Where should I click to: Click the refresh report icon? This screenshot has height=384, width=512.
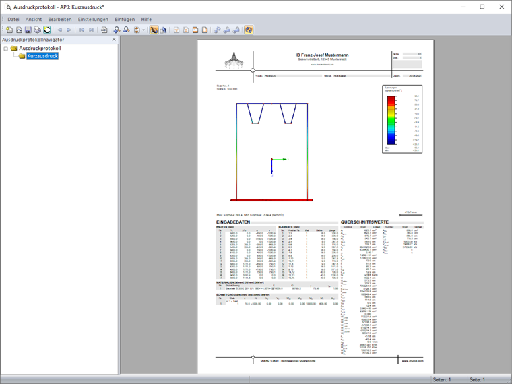(x=47, y=30)
